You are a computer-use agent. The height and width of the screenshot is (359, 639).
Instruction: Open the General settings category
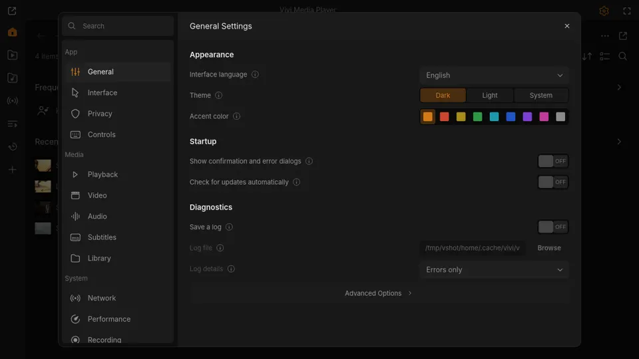[117, 72]
